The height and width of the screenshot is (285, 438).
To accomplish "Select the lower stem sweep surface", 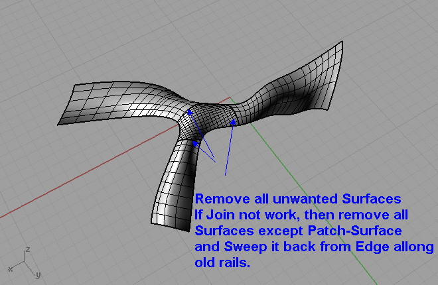I will (x=176, y=187).
